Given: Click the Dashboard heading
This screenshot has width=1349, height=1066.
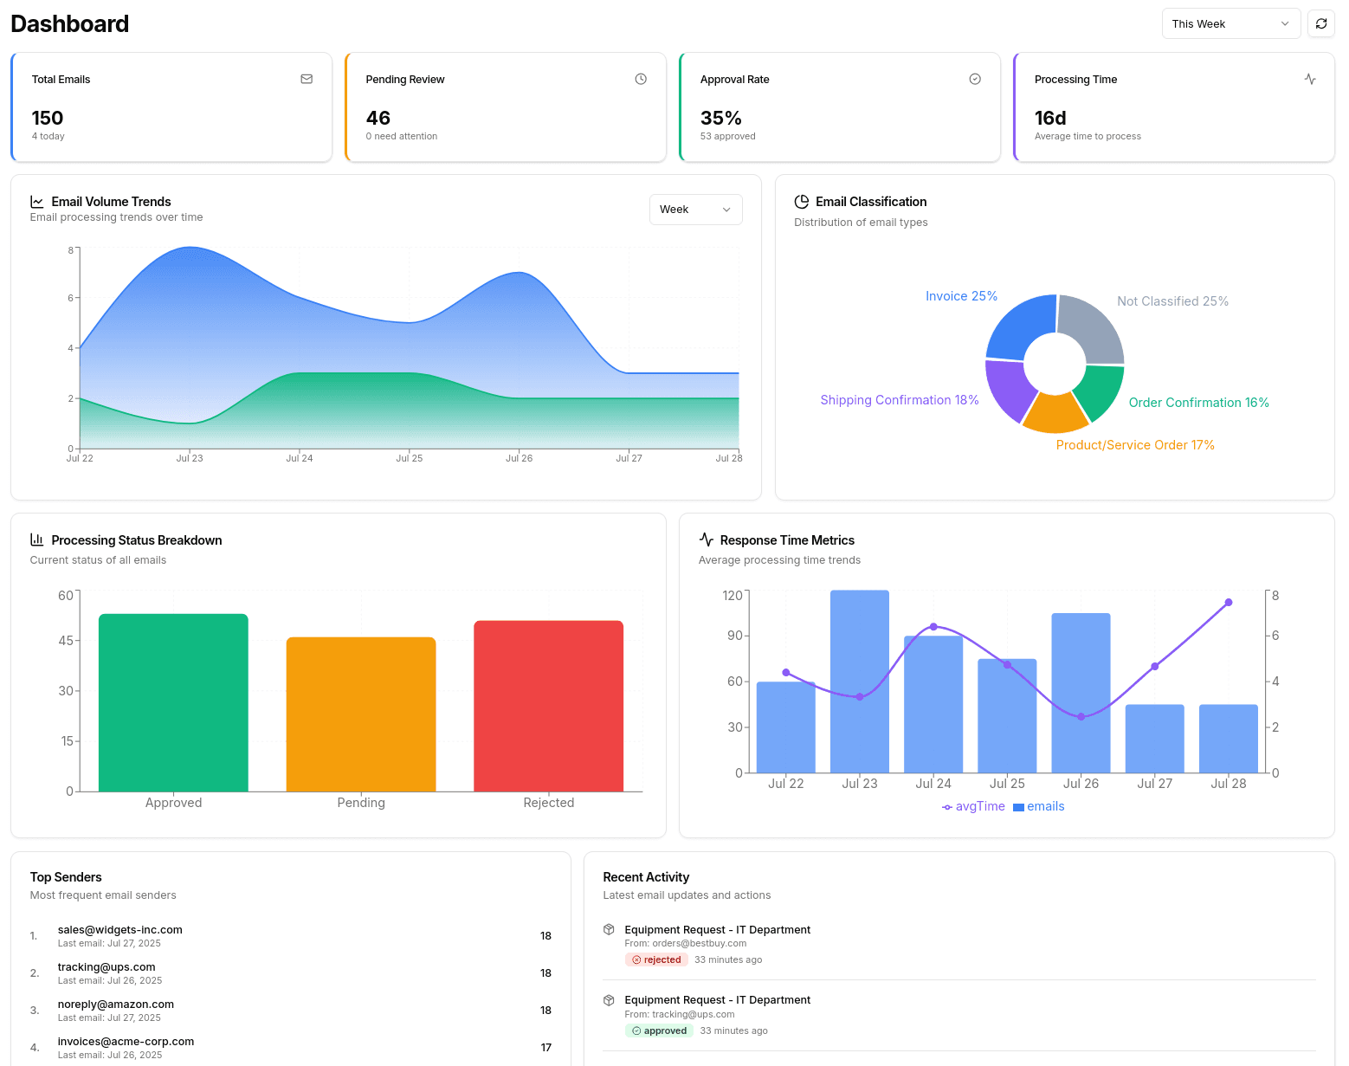Looking at the screenshot, I should click(69, 23).
